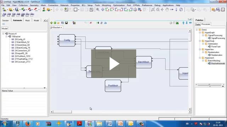Viewport: 227px width, 127px height.
Task: Click the zoom magnifier icon in main toolbar
Action: 98,10
